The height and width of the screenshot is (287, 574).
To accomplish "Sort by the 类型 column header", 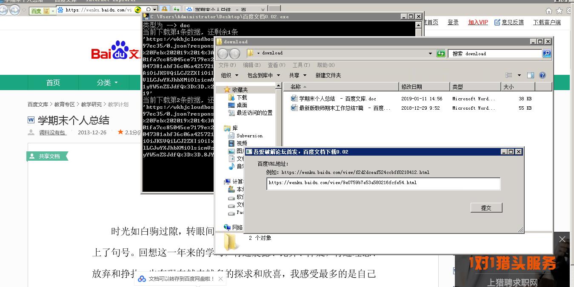I will 475,87.
